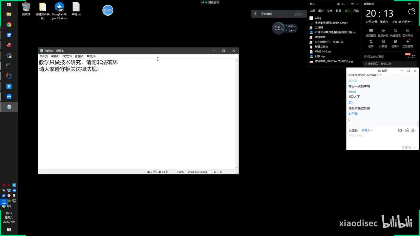Open the 帮助(H) menu in Notepad
This screenshot has width=420, height=236.
tap(91, 56)
